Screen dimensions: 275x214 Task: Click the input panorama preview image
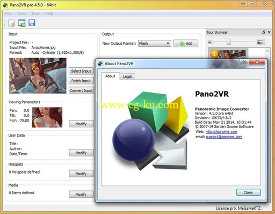(38, 76)
